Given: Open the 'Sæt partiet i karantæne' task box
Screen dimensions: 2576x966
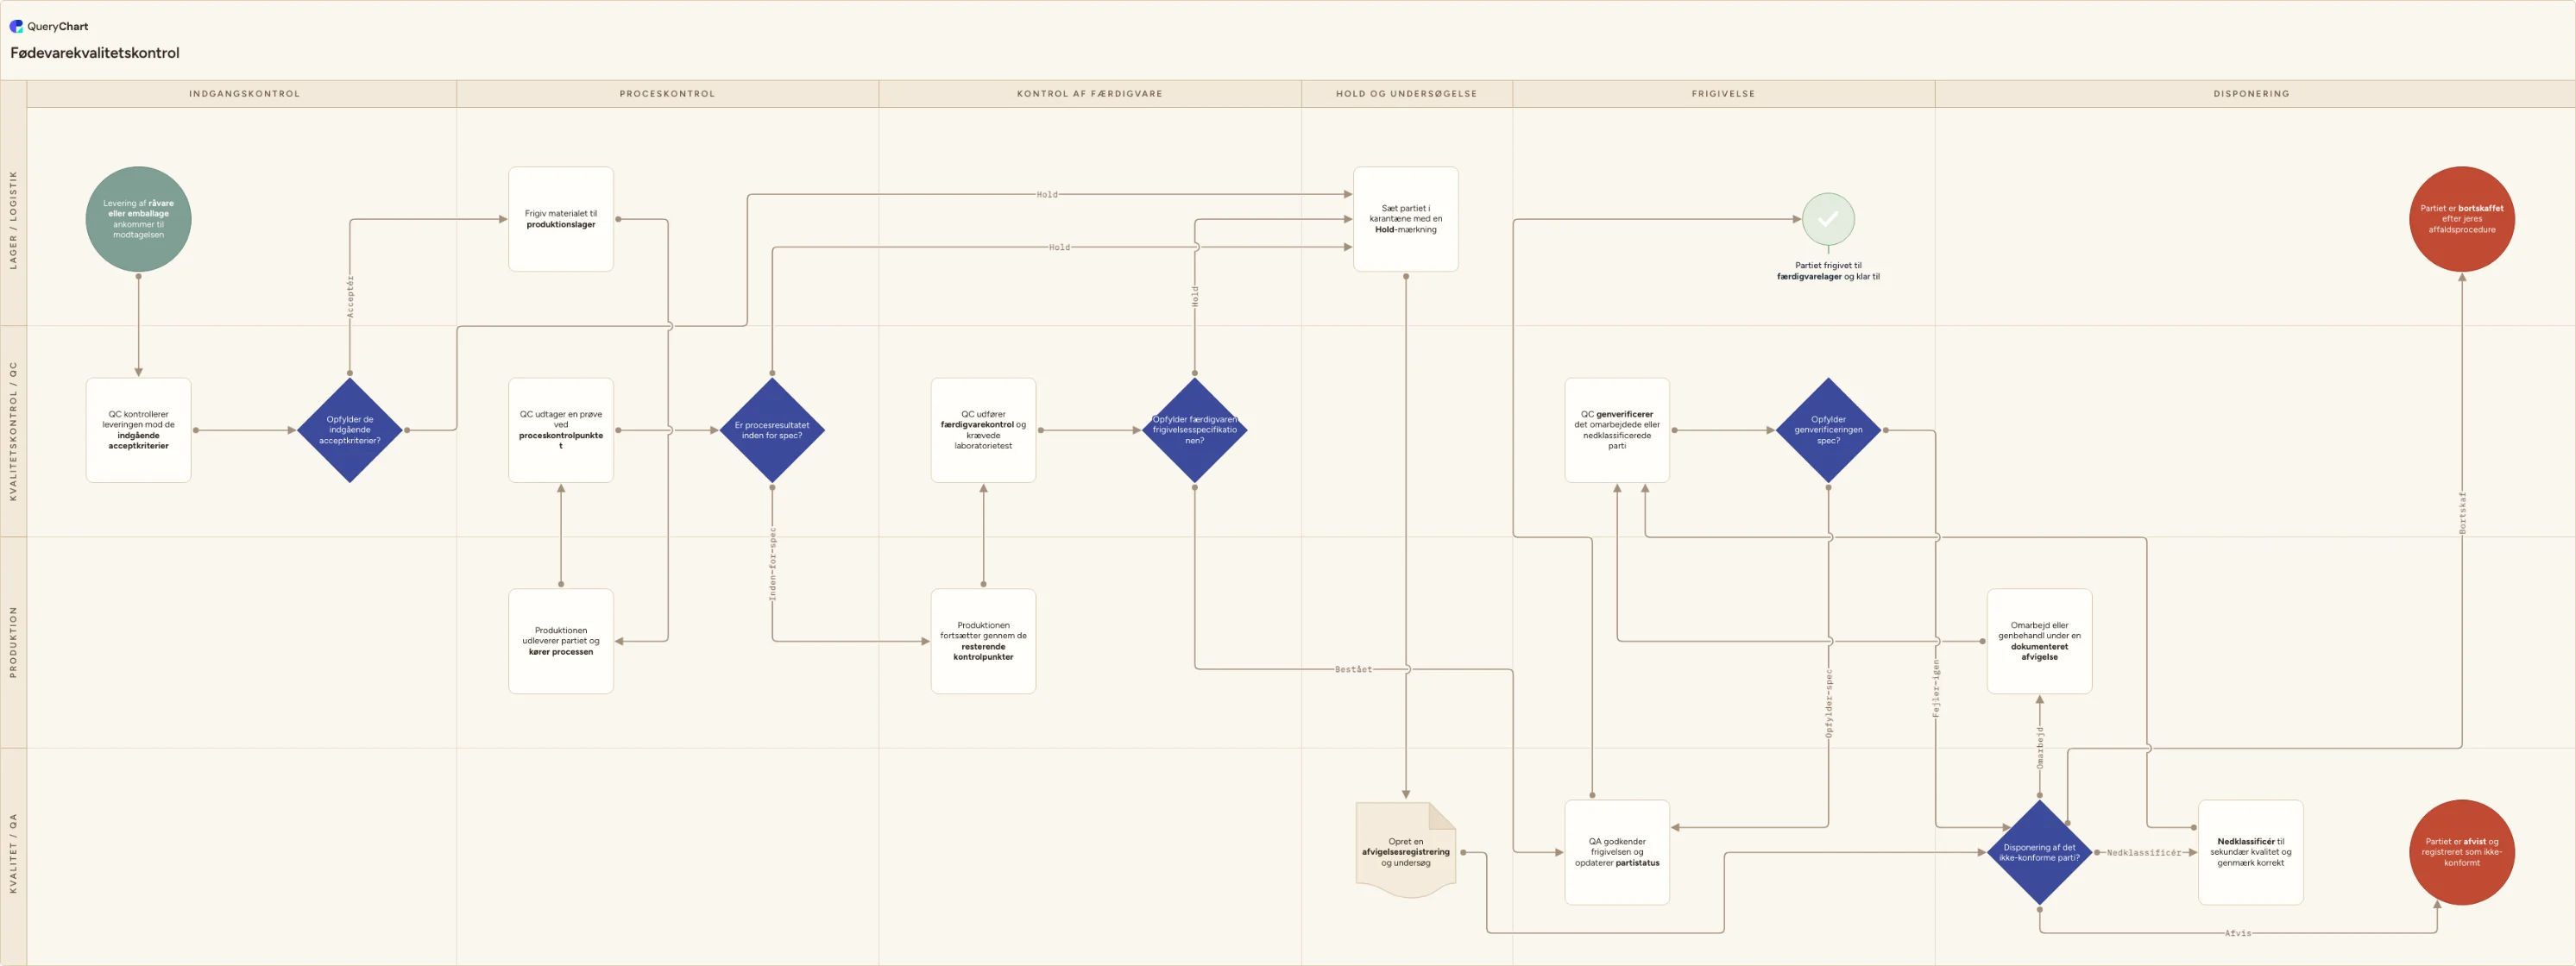Looking at the screenshot, I should (1405, 219).
